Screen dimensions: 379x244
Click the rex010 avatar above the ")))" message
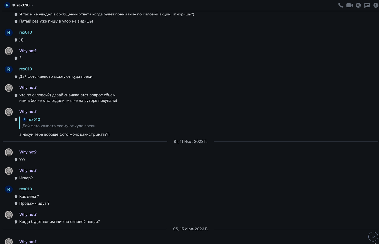9,32
